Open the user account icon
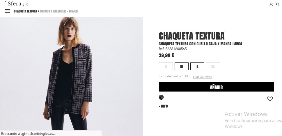 click(x=271, y=4)
